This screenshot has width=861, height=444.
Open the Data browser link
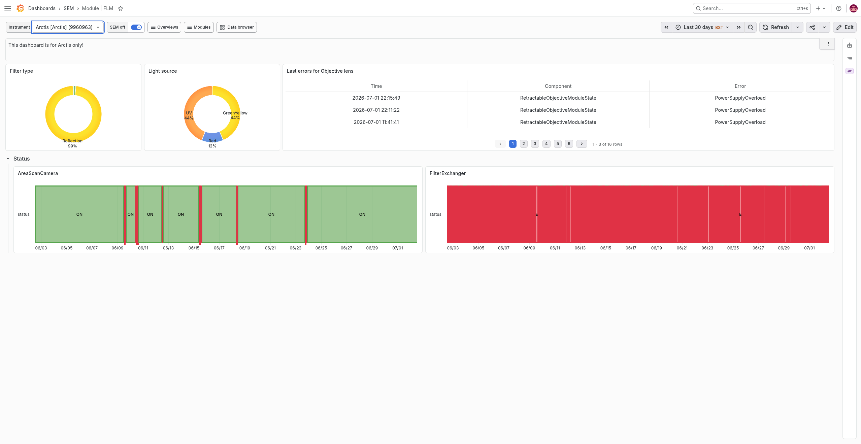237,27
